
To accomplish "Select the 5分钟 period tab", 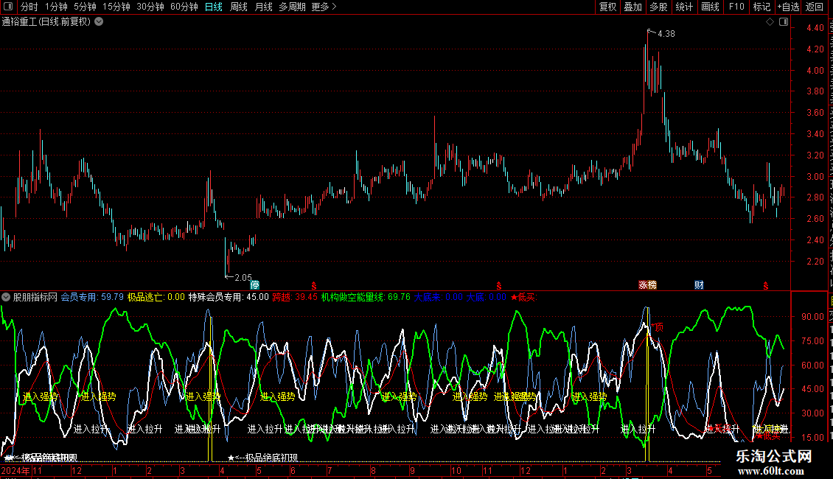I will pyautogui.click(x=85, y=7).
